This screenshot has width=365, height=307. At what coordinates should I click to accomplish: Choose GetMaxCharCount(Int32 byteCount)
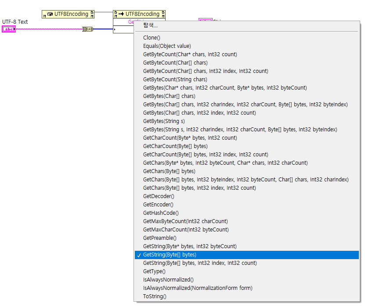point(247,230)
